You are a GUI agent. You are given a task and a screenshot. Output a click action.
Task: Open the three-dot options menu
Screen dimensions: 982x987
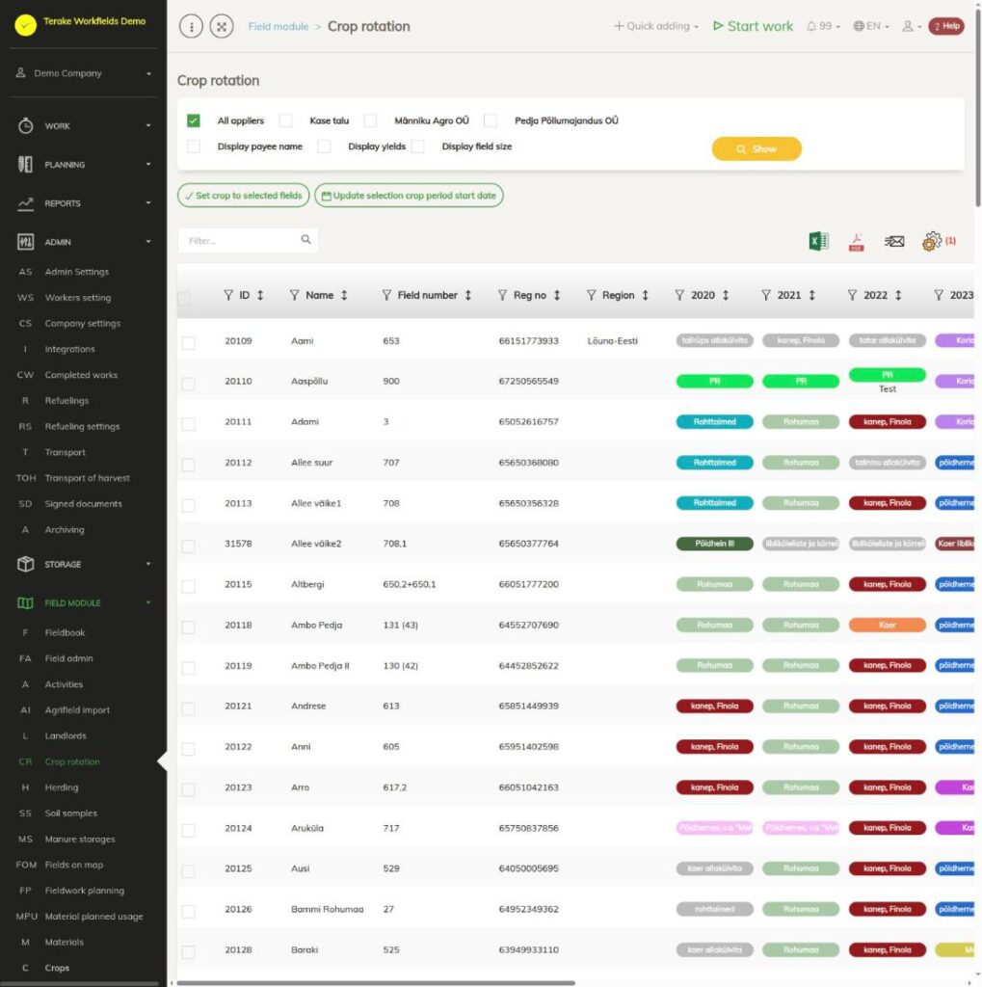(x=192, y=26)
